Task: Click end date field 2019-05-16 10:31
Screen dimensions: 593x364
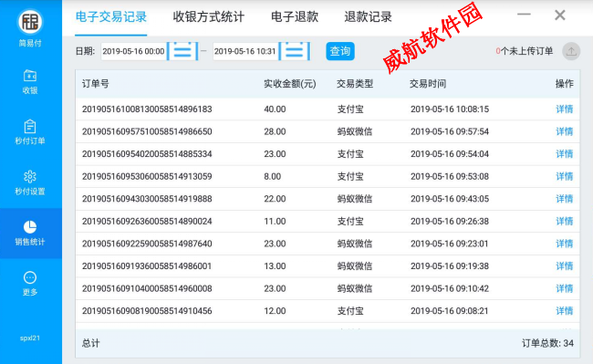Action: [x=245, y=51]
